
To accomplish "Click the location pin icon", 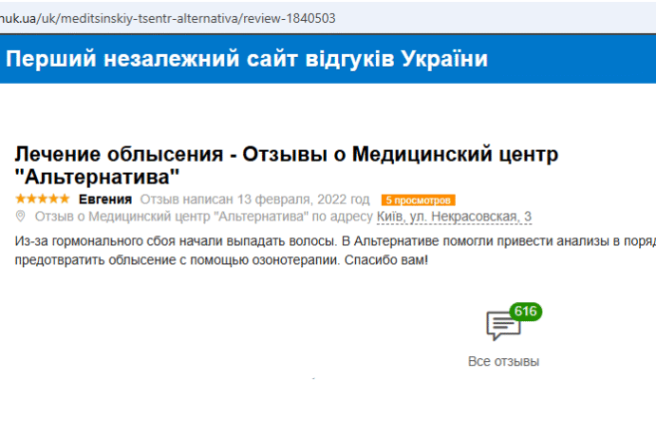I will pos(21,217).
